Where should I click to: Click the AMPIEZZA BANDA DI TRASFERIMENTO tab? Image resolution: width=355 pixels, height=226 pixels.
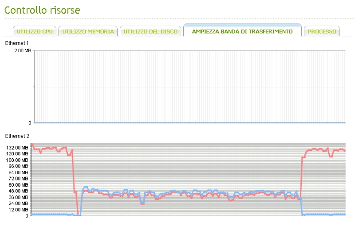coord(242,31)
